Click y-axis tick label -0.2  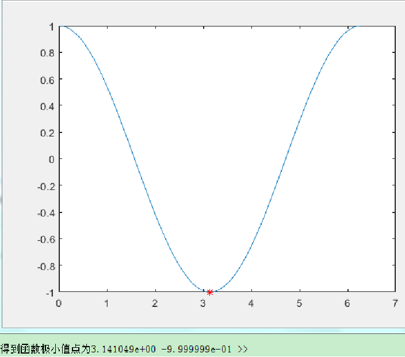click(x=47, y=187)
